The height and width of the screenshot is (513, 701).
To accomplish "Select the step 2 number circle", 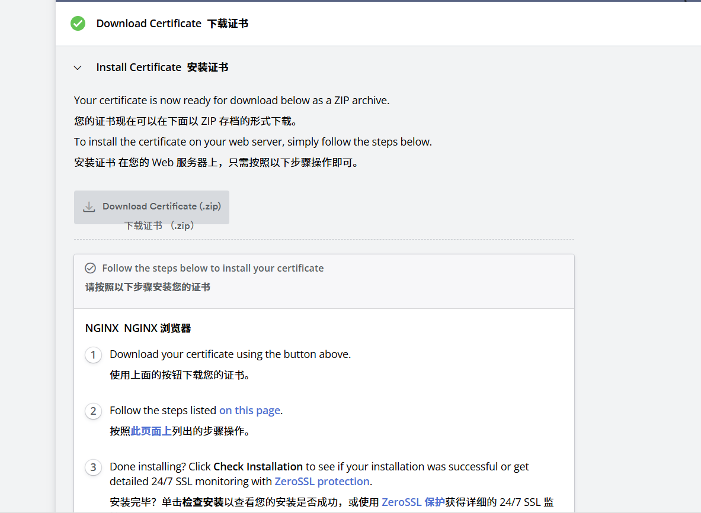I will pyautogui.click(x=93, y=411).
